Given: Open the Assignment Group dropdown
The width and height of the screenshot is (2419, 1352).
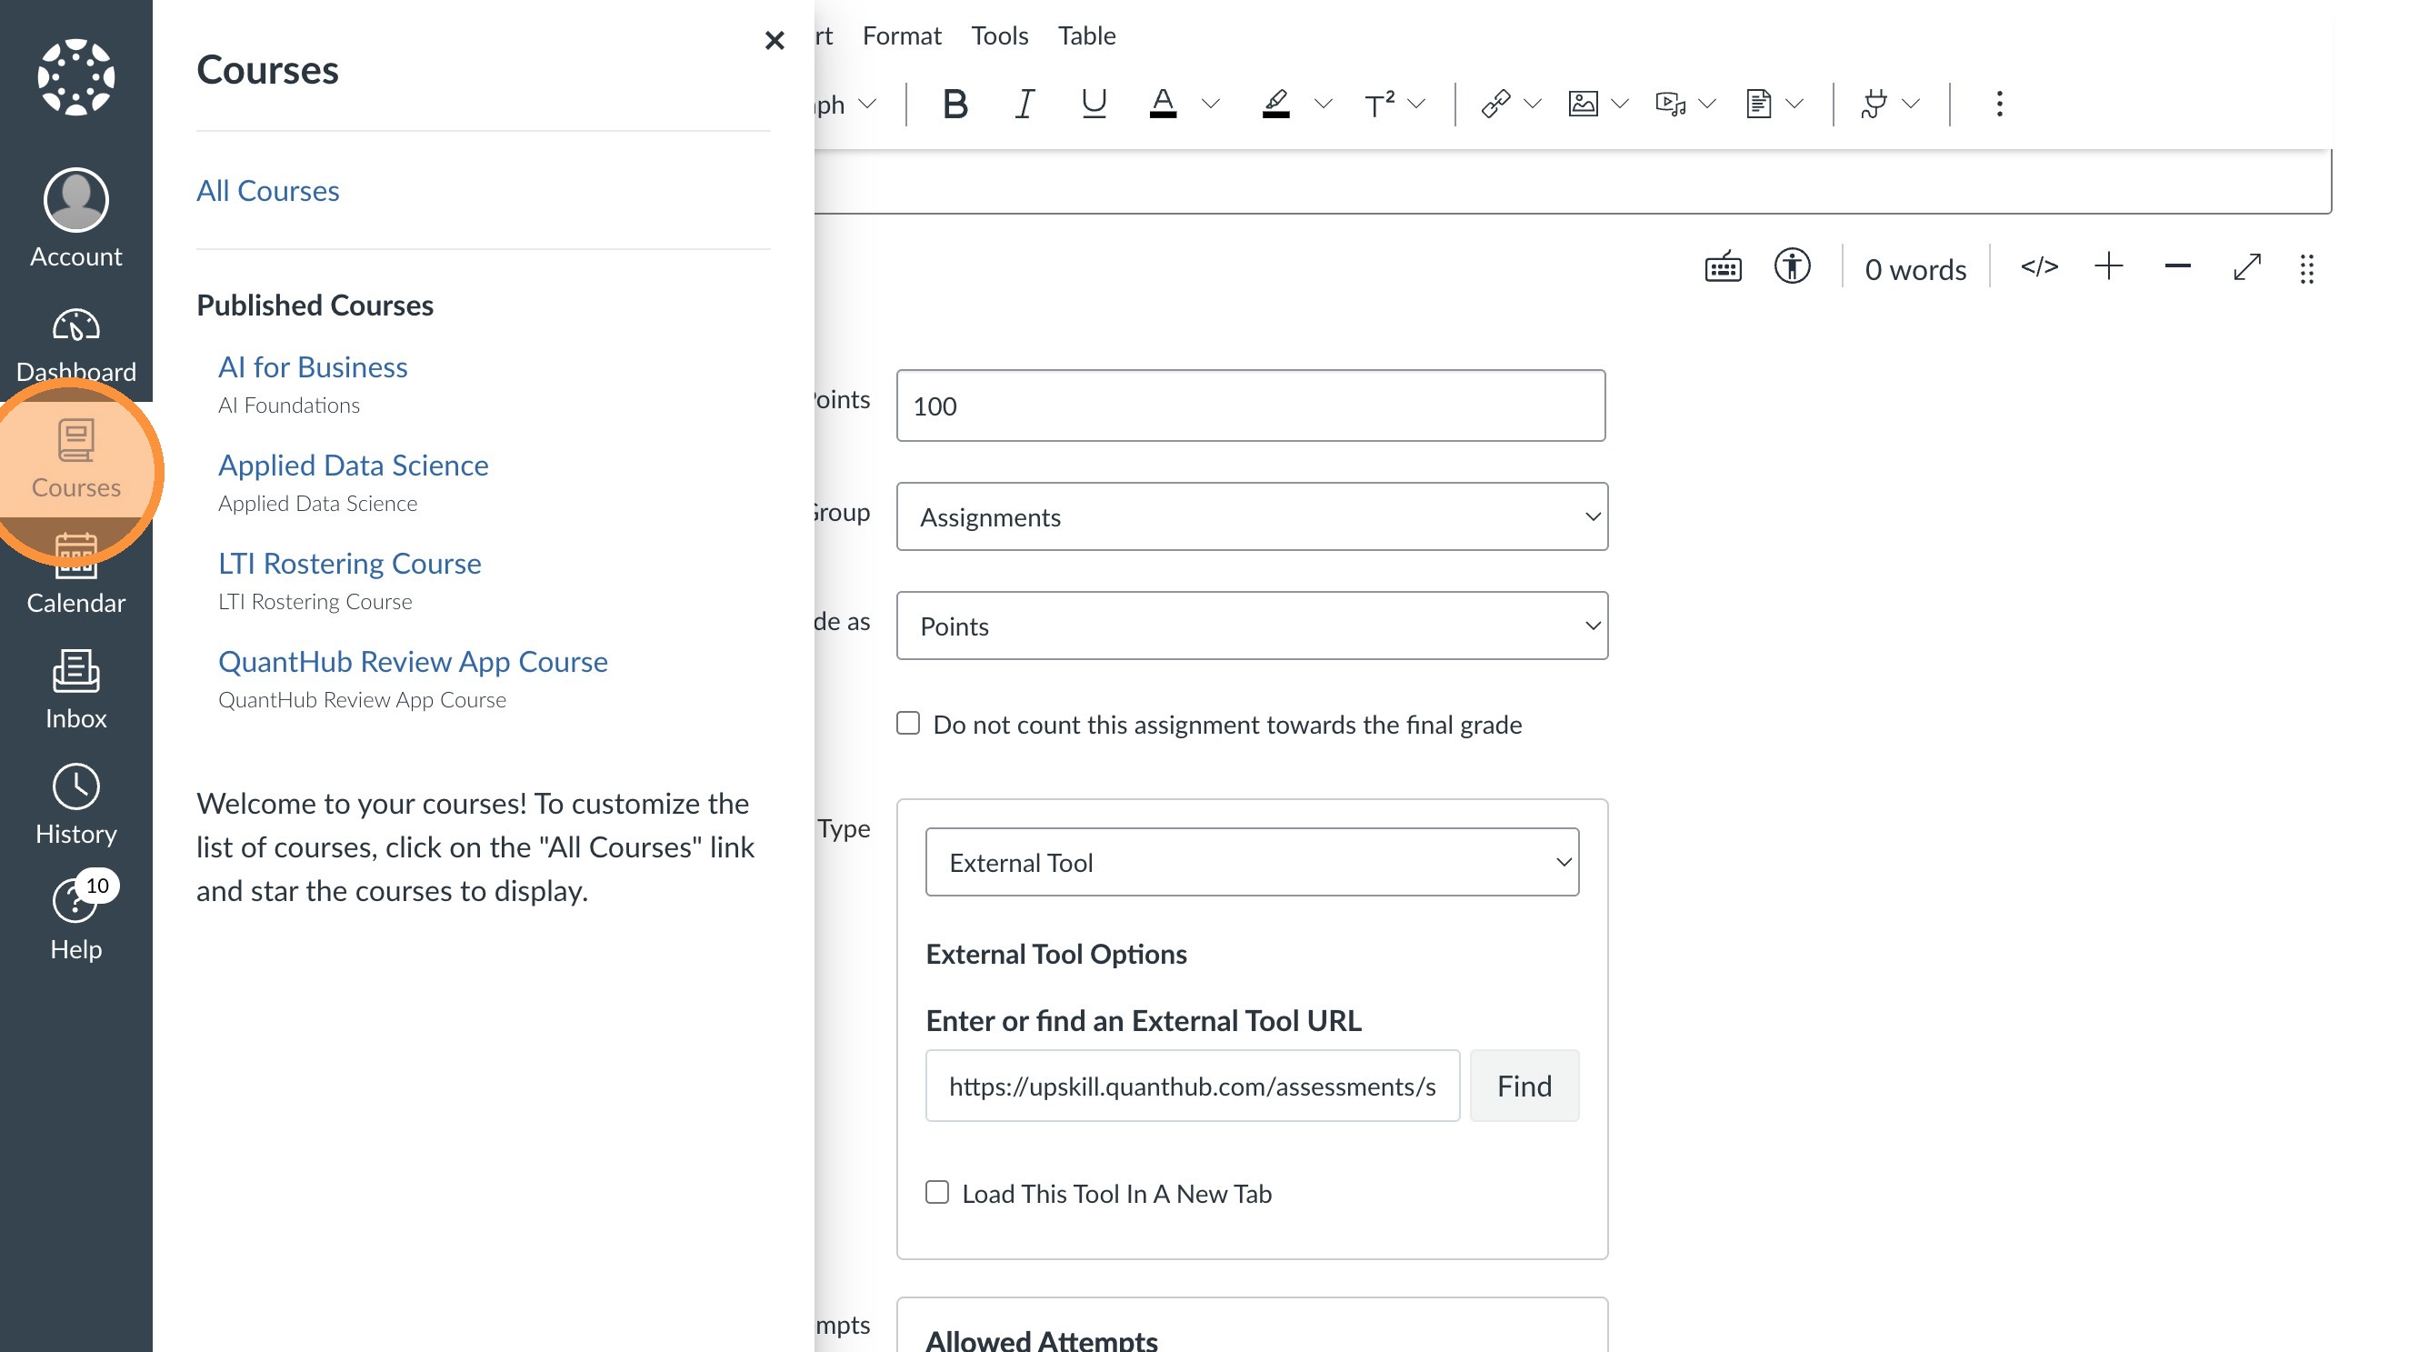Looking at the screenshot, I should click(x=1251, y=516).
